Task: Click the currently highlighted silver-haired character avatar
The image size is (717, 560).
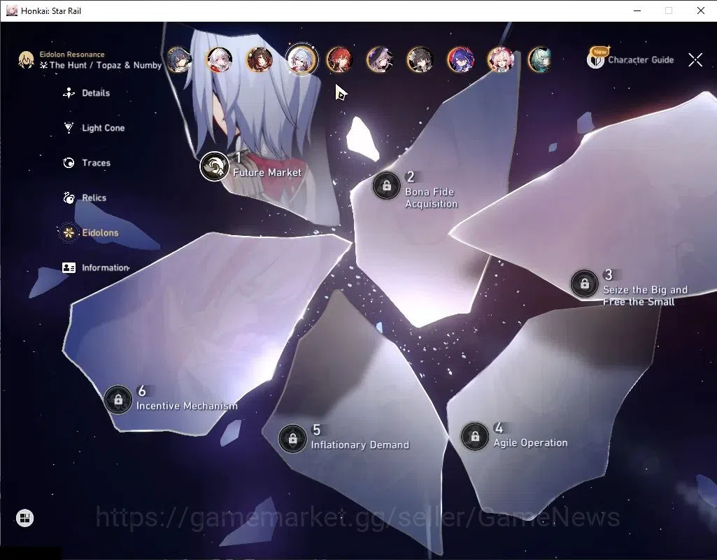Action: (x=301, y=59)
